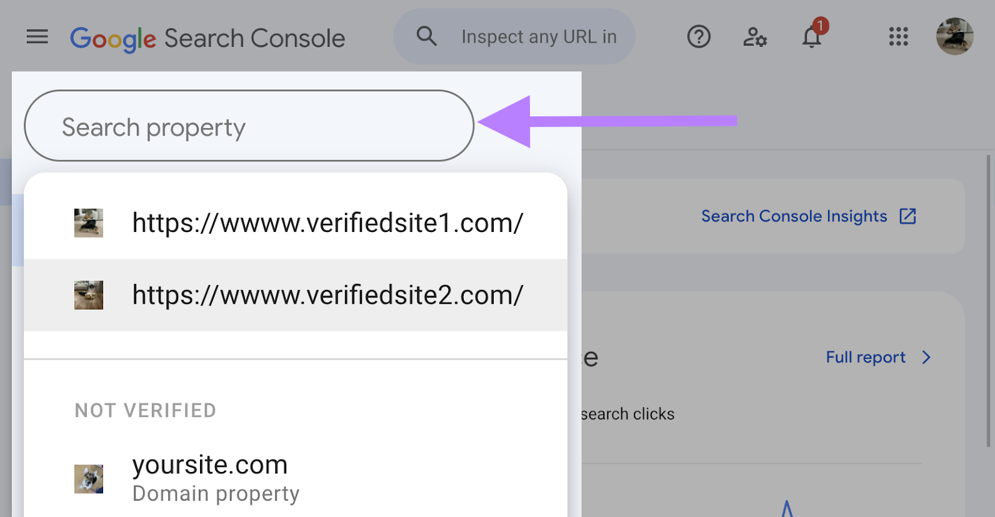Click the verifiedsite1.com favicon thumbnail
The height and width of the screenshot is (517, 995).
[x=88, y=223]
